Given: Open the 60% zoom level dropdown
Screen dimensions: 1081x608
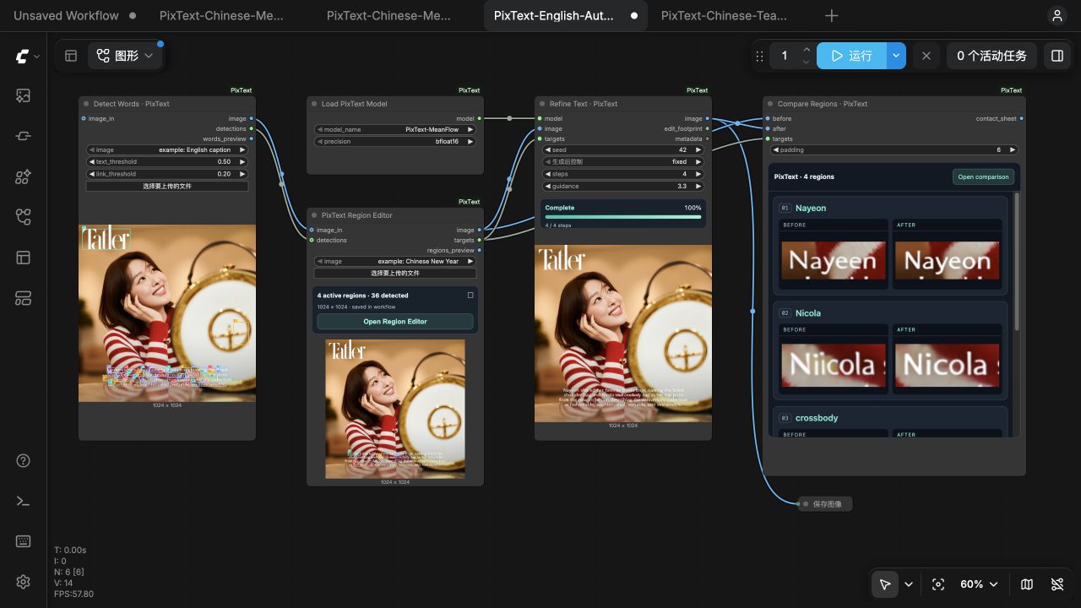Looking at the screenshot, I should pos(979,584).
